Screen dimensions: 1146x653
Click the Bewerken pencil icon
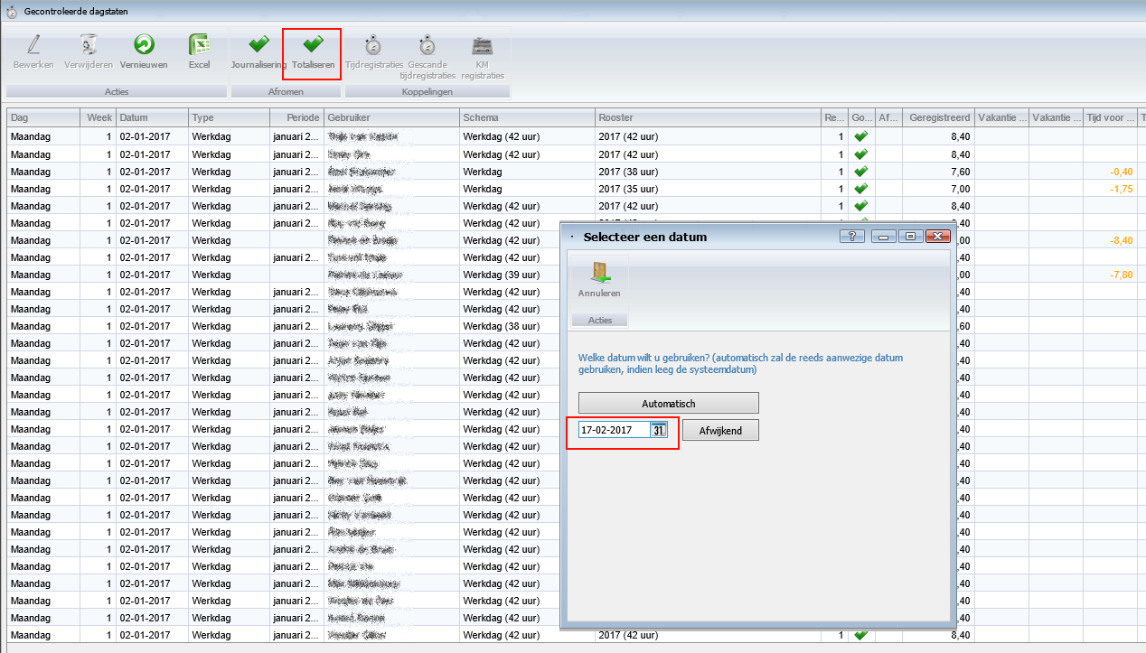point(33,45)
